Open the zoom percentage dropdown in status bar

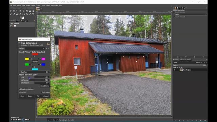[56, 120]
